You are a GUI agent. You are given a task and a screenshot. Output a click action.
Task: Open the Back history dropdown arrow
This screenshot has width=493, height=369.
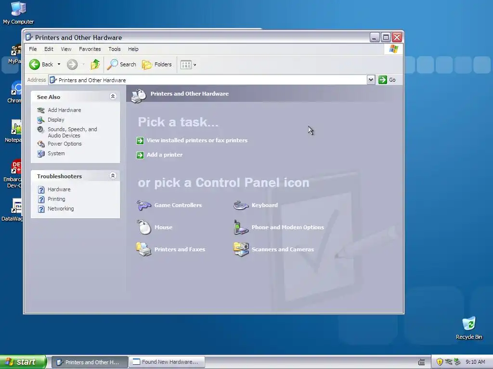[59, 64]
